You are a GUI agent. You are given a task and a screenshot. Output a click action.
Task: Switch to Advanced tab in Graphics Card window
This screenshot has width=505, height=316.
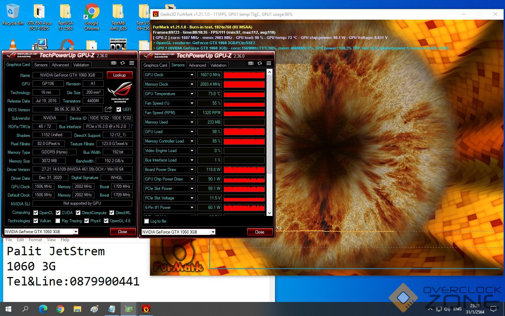tap(60, 65)
